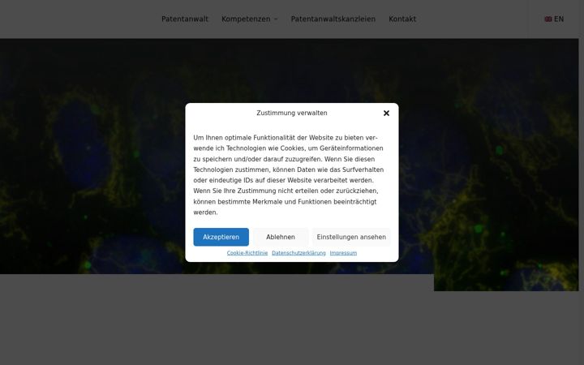Open the Impressum link

(343, 253)
